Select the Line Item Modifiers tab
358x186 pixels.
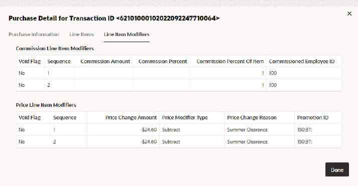point(126,35)
